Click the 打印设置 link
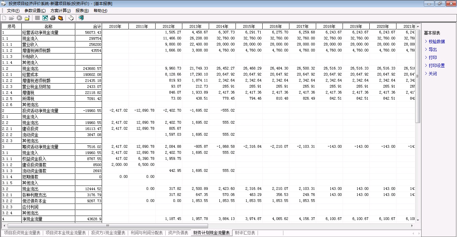The height and width of the screenshot is (237, 457). [x=437, y=66]
